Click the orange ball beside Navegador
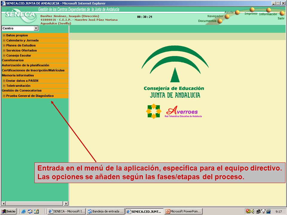Image resolution: width=287 pixels, height=215 pixels. click(x=227, y=17)
